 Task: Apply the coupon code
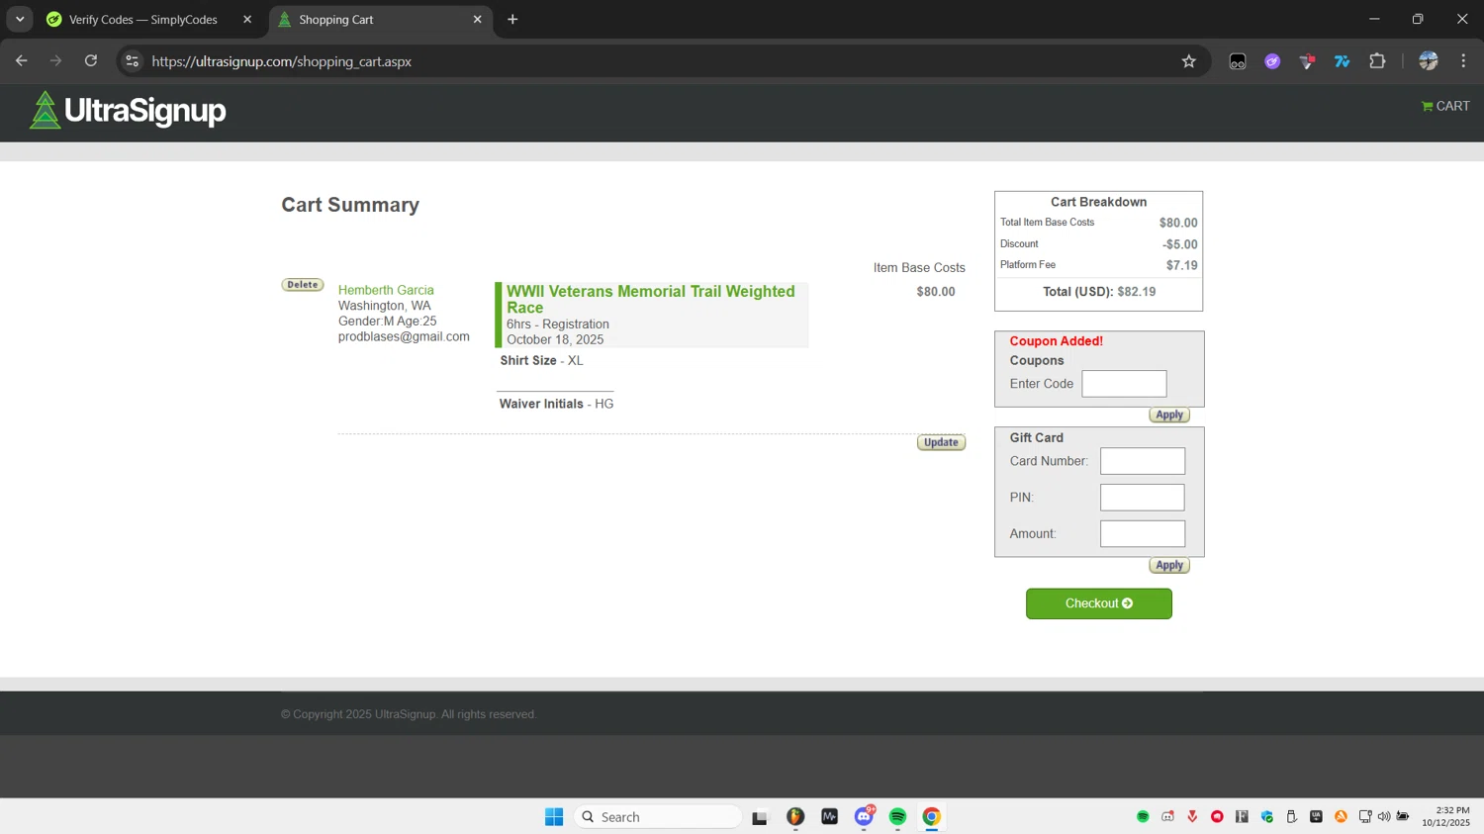click(x=1169, y=415)
